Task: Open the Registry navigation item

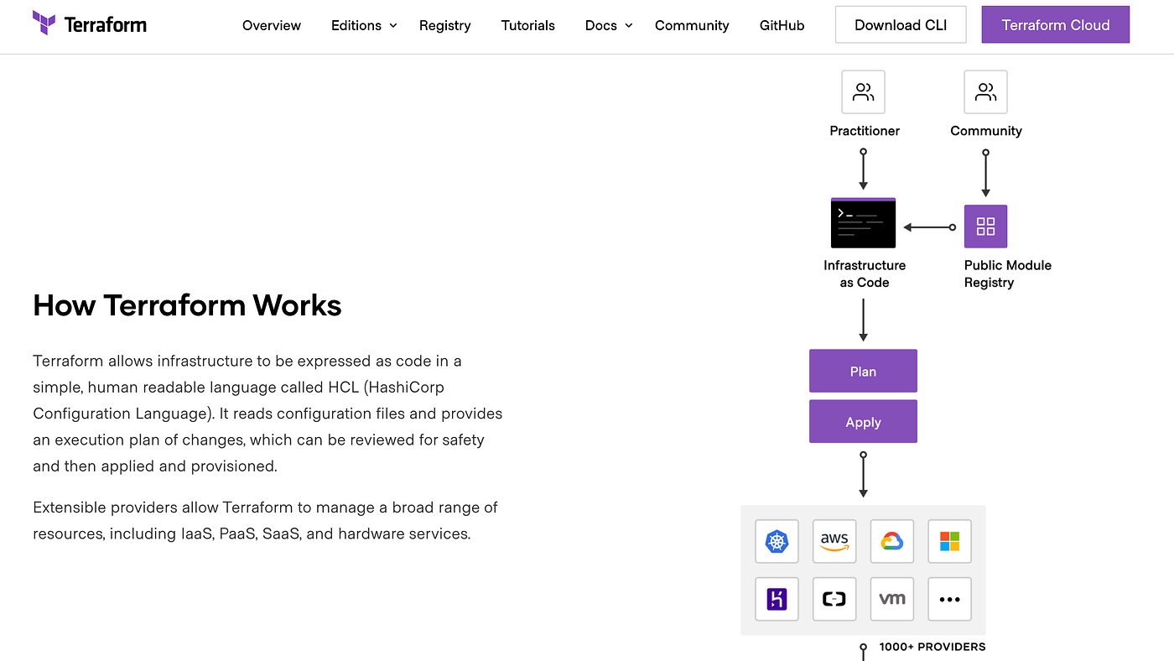Action: (x=444, y=25)
